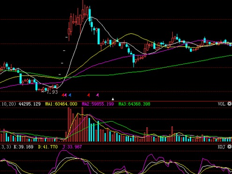Click the J:33.967 KDJ value
The image size is (232, 174).
(x=72, y=147)
